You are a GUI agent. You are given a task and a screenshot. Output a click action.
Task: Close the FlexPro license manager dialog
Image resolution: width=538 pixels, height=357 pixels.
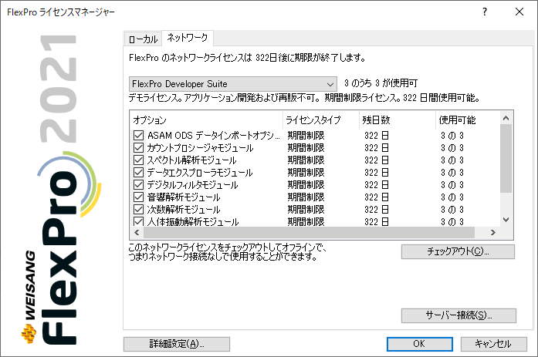click(520, 12)
